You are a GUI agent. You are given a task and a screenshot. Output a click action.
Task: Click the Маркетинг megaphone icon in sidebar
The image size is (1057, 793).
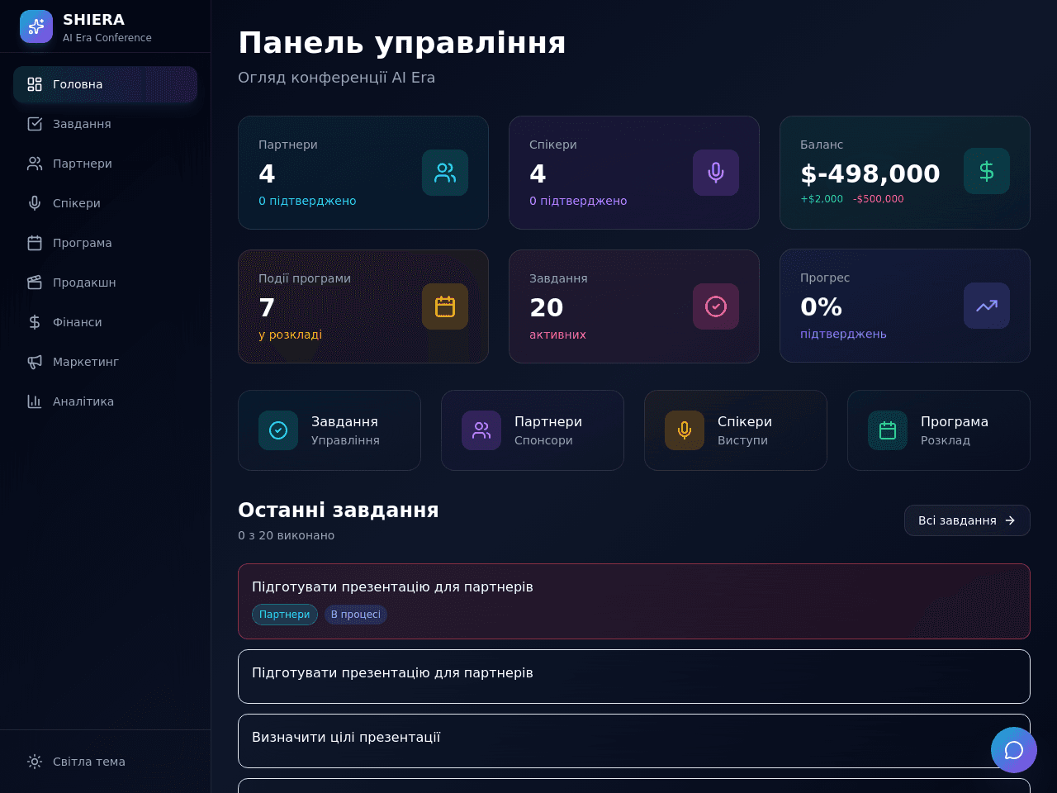tap(35, 362)
